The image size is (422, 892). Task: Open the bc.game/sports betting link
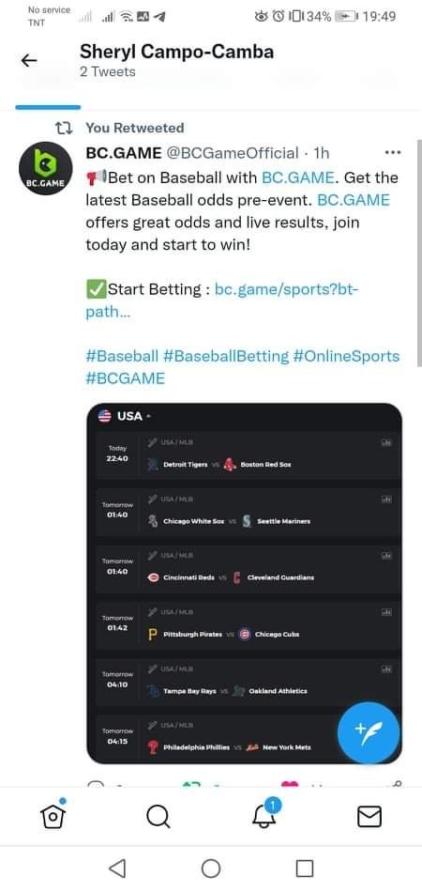[222, 301]
